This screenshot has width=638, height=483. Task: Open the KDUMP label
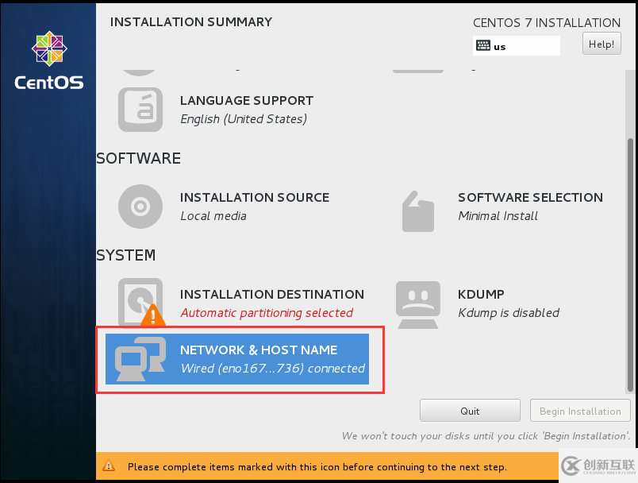coord(481,294)
